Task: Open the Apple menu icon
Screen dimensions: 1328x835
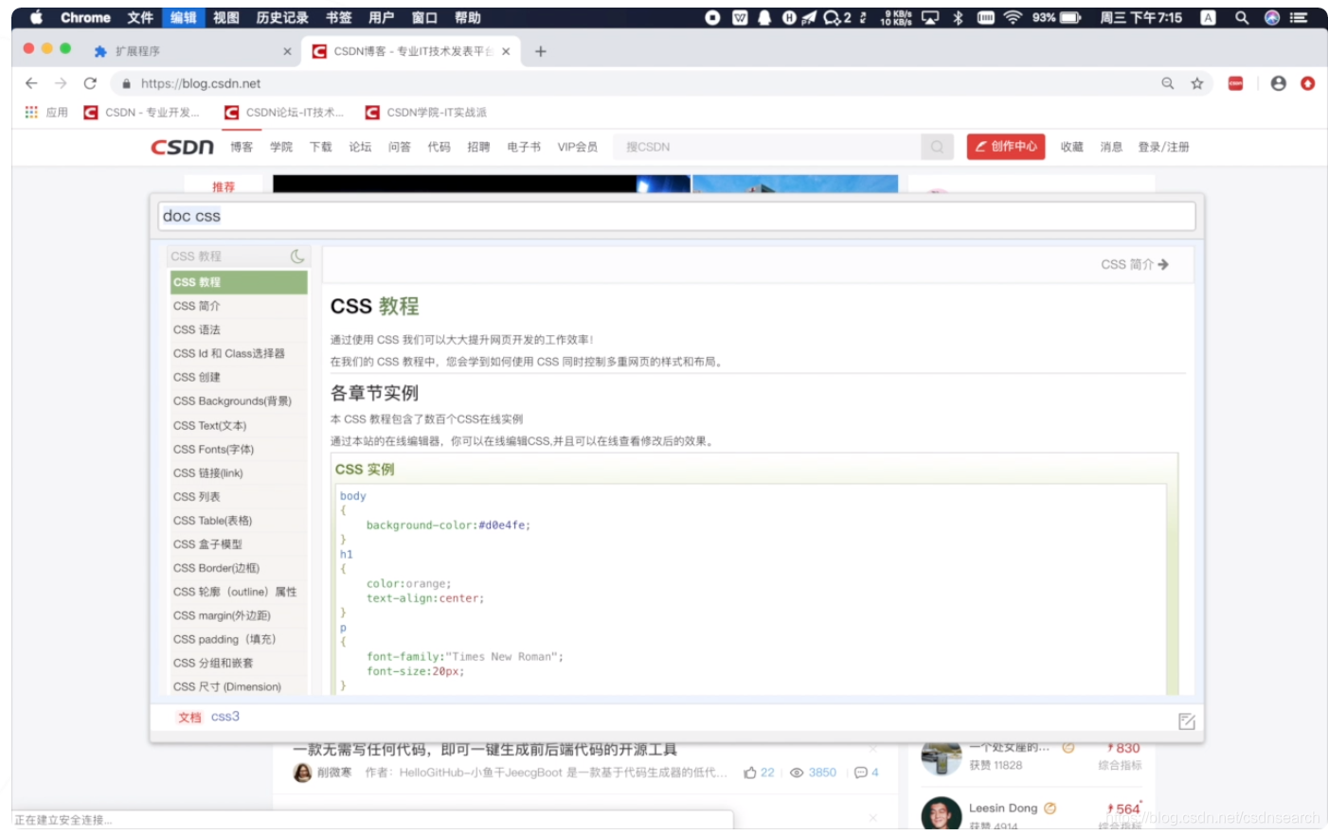Action: tap(36, 17)
